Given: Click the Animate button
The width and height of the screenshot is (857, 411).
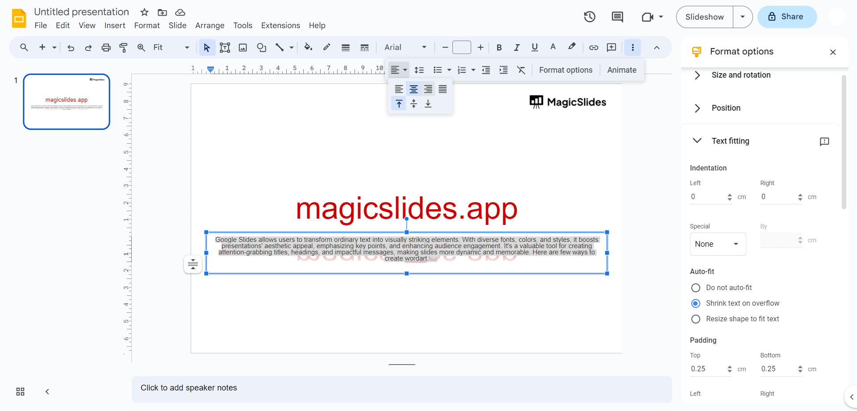Looking at the screenshot, I should pos(622,70).
